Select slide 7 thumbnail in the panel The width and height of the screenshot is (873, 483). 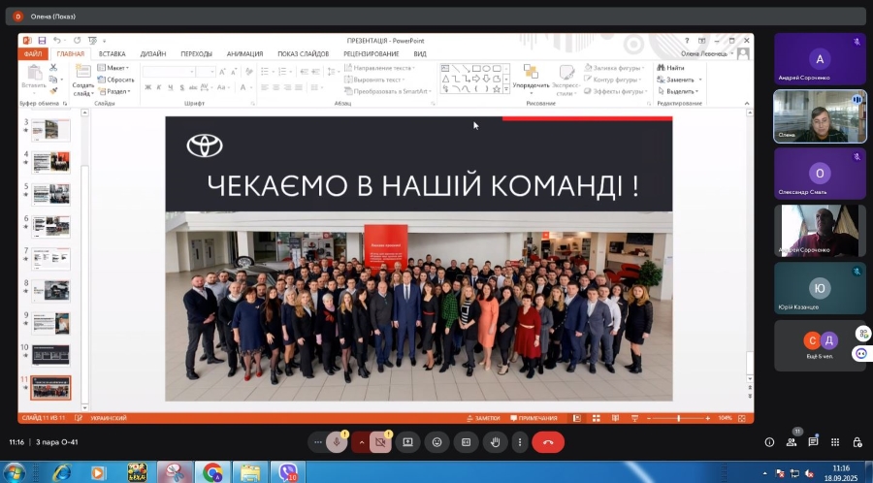(x=50, y=259)
